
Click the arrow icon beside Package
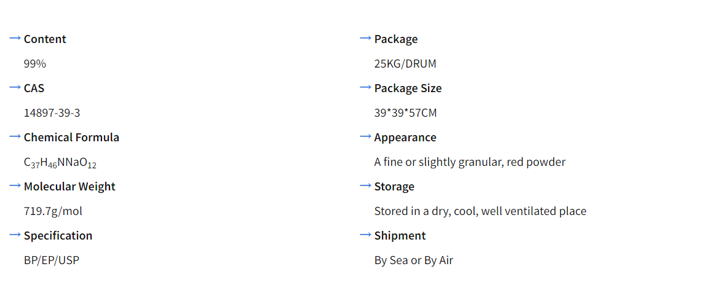click(x=366, y=39)
